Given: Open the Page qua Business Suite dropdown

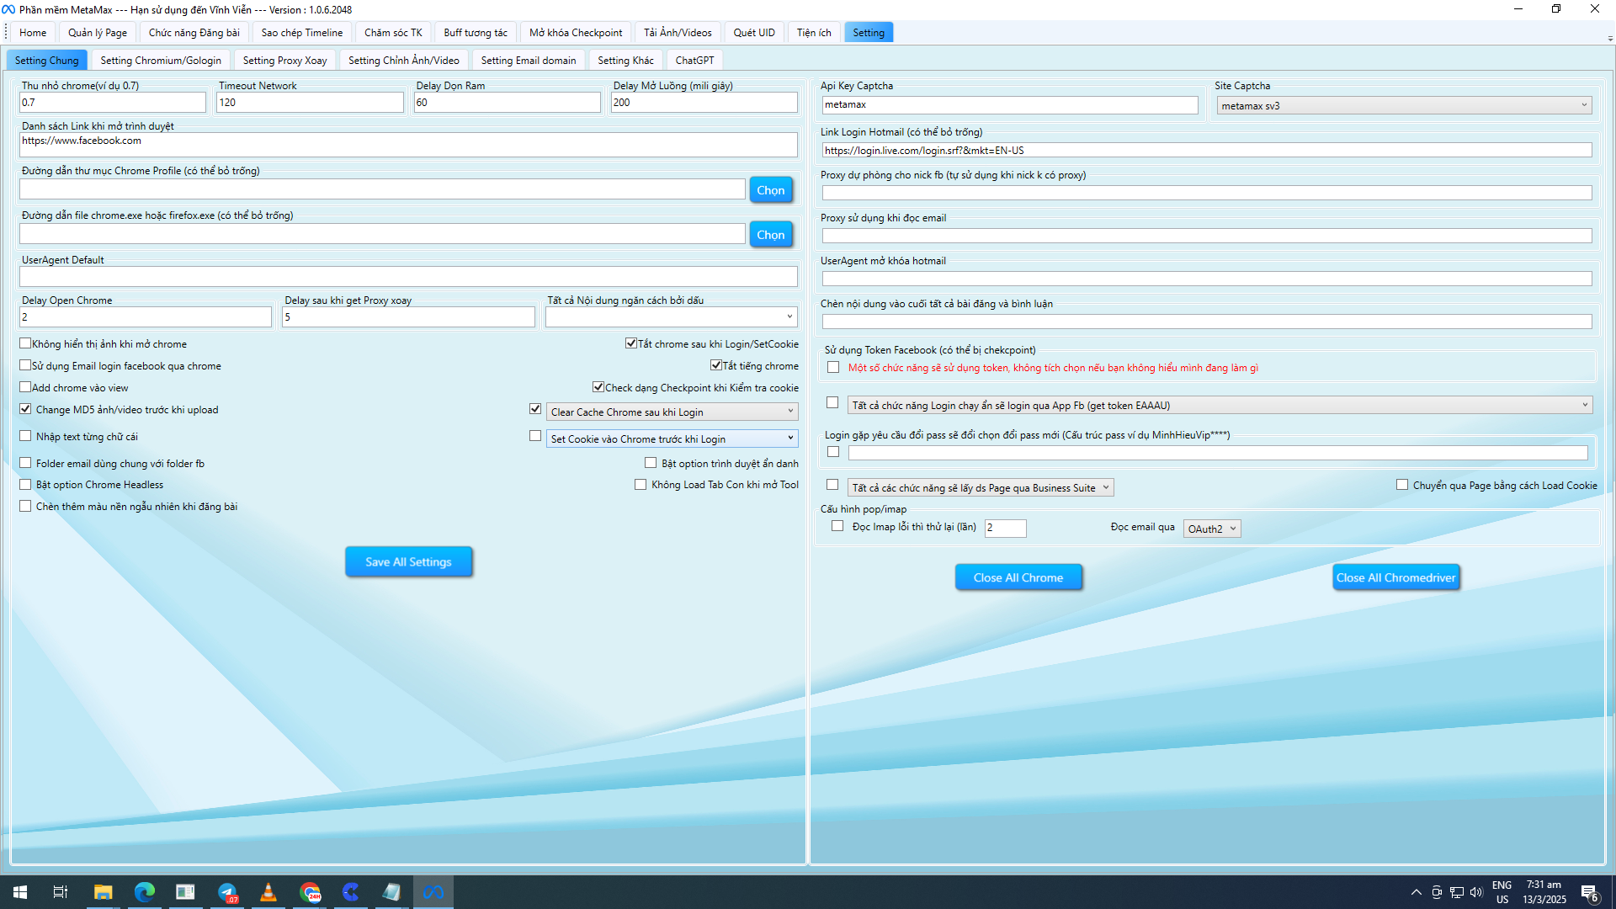Looking at the screenshot, I should pyautogui.click(x=981, y=487).
